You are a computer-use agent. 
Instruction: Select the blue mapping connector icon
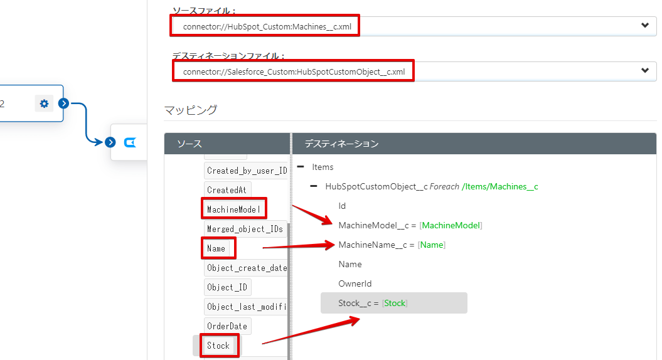coord(130,142)
